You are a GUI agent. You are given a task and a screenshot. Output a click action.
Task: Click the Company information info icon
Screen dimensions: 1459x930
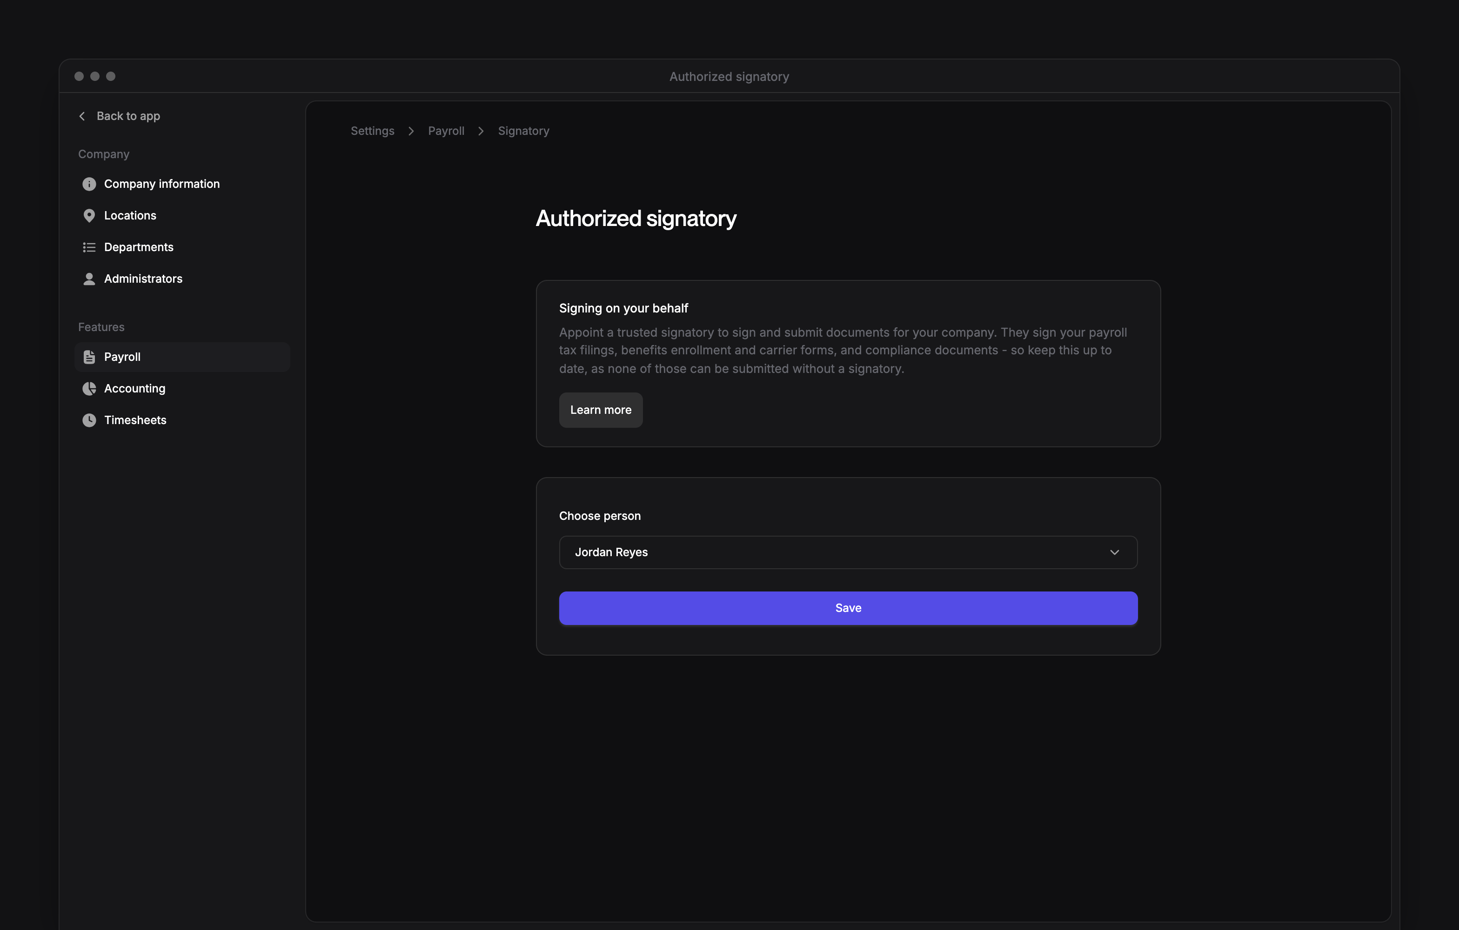[x=89, y=184]
